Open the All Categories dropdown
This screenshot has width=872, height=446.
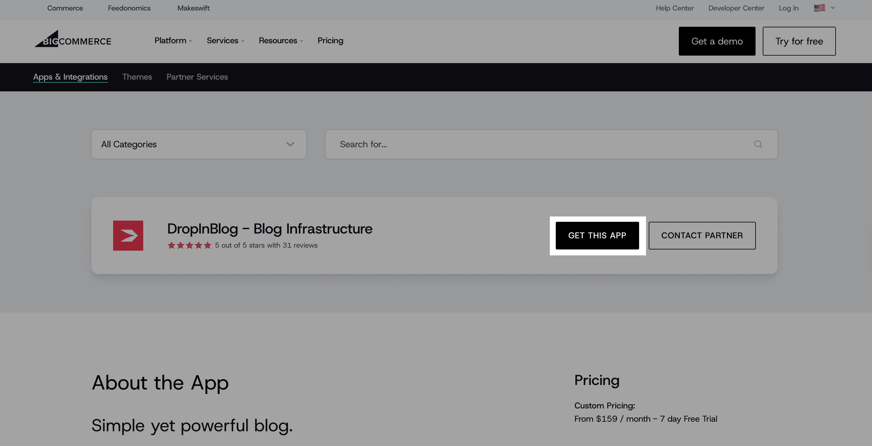point(199,144)
